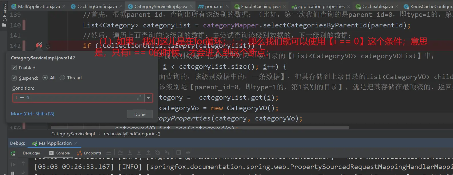Click CategoryServiceImpl in the breadcrumb bar
This screenshot has height=175, width=453.
[73, 134]
